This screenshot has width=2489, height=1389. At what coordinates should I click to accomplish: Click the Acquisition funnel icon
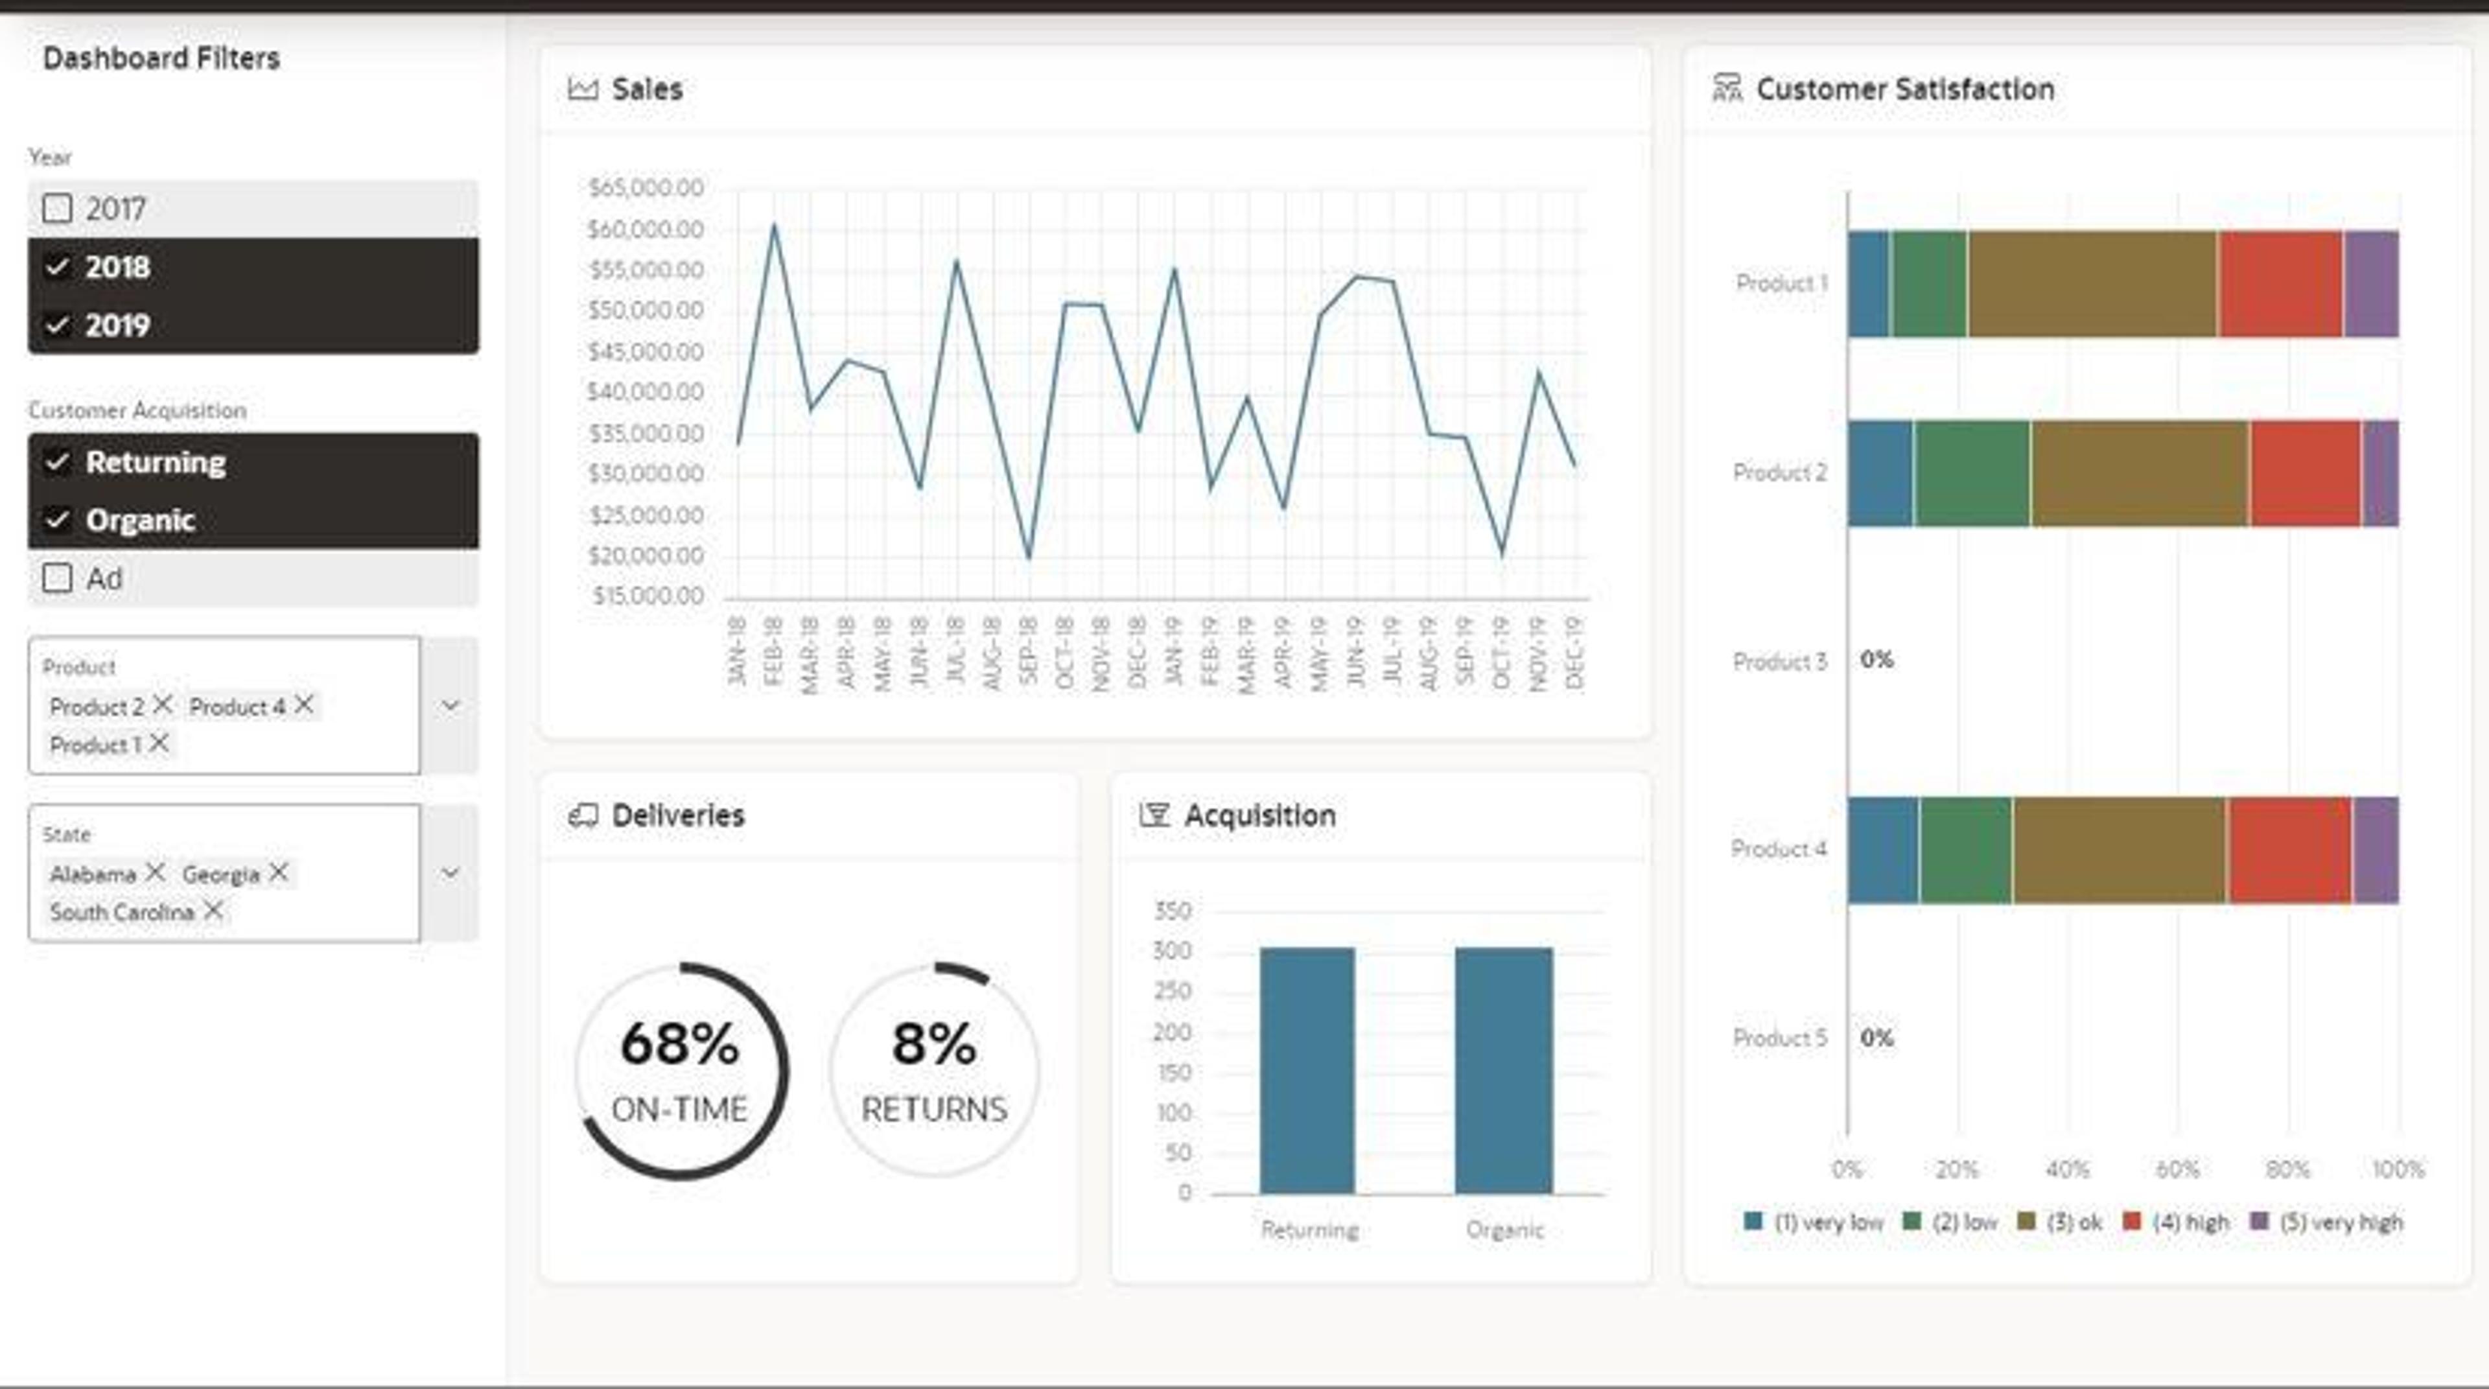point(1154,815)
